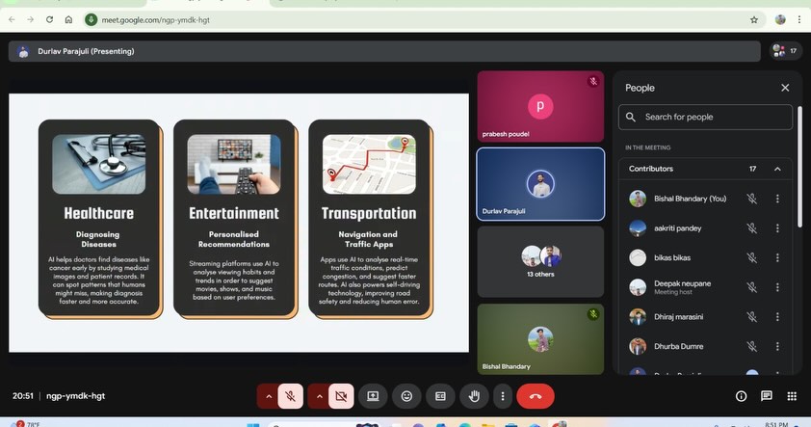The width and height of the screenshot is (811, 427).
Task: Click the Durlav Parajuli (Presenting) banner
Action: click(x=384, y=51)
